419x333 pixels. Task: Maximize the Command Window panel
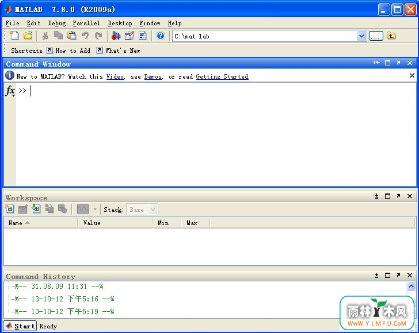tap(387, 63)
